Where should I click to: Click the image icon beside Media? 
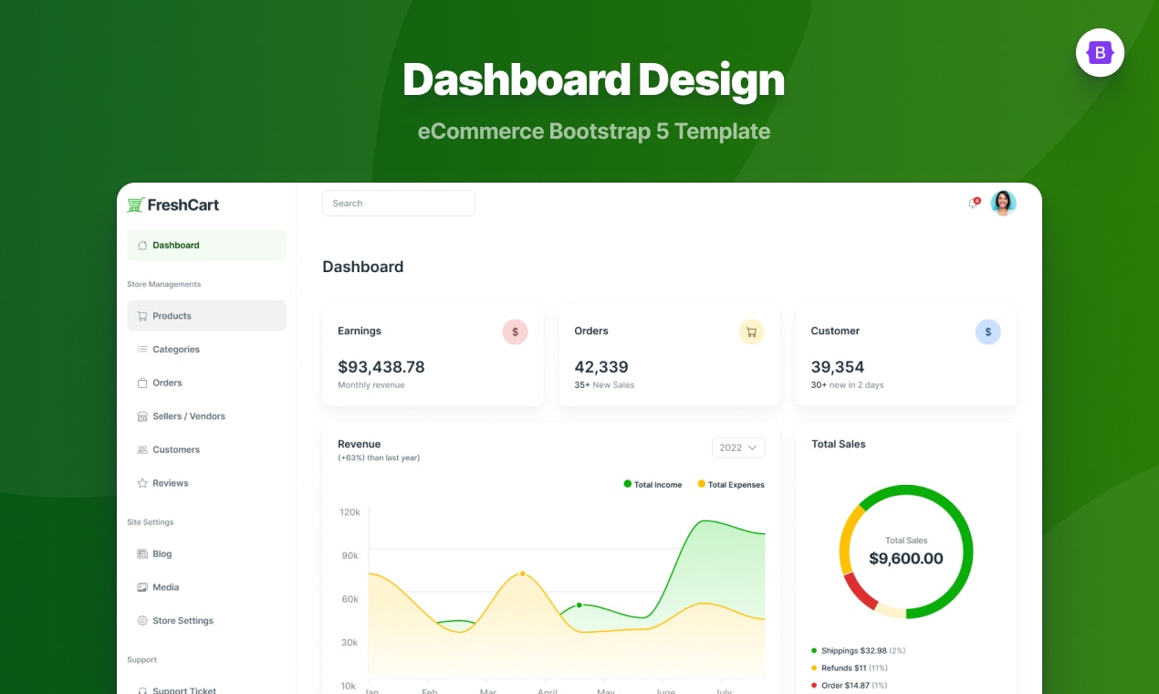pos(142,587)
